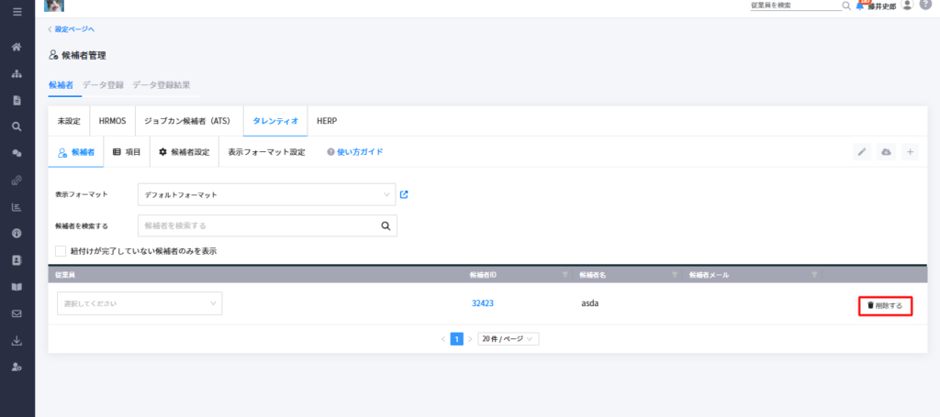Go back via 設定ページへ link
The width and height of the screenshot is (940, 417).
click(x=72, y=28)
